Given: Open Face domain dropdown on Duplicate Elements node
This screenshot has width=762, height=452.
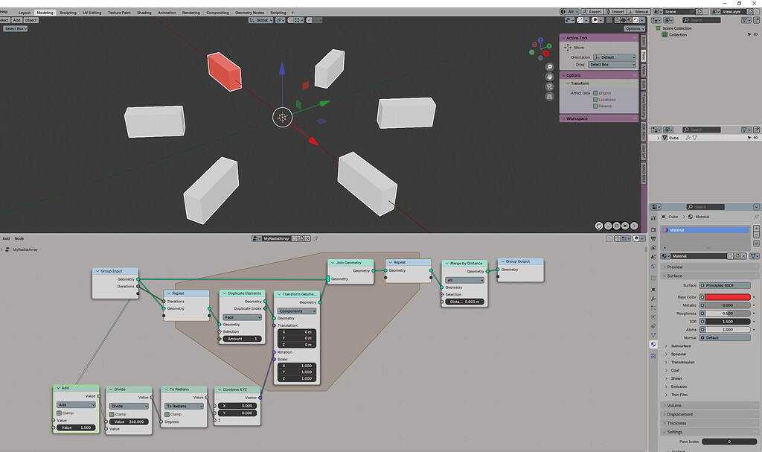Looking at the screenshot, I should pyautogui.click(x=242, y=316).
